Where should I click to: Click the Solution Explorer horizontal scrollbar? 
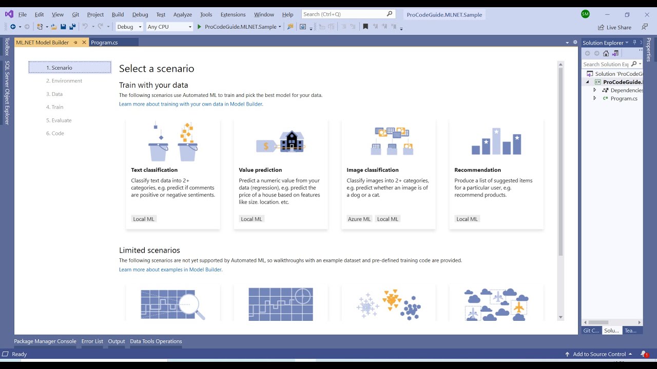pyautogui.click(x=598, y=322)
